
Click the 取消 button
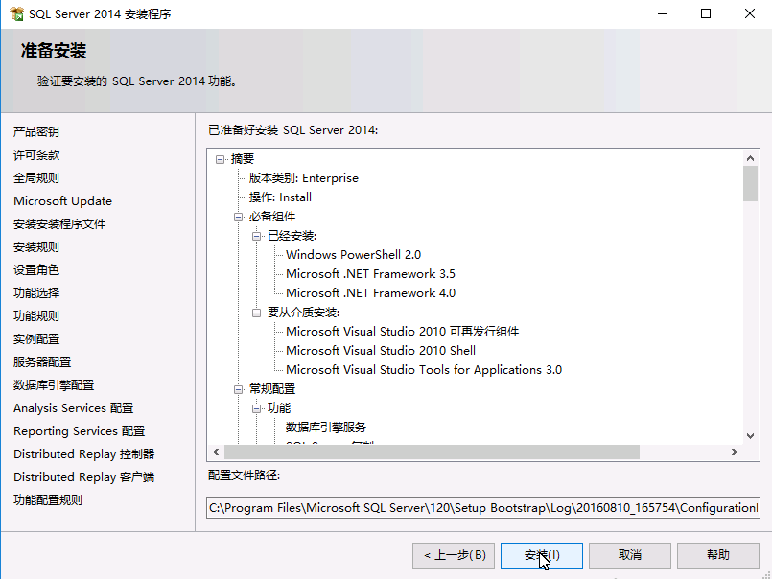coord(630,555)
